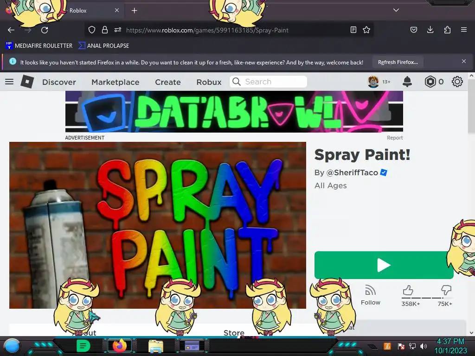Dislike the game with thumbs down
Screen dimensions: 475x356
(x=446, y=290)
